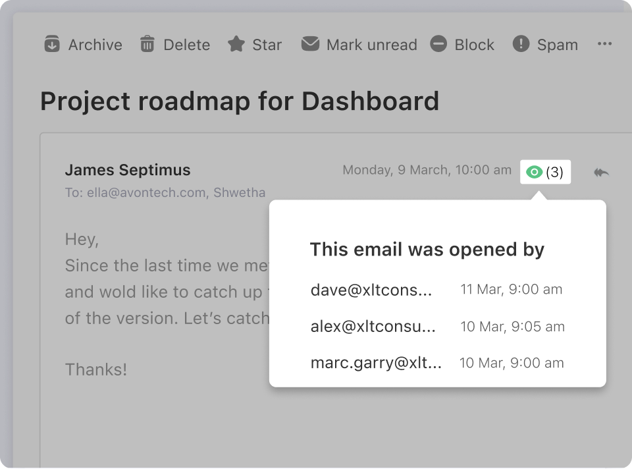Click the Shwetha recipient name
Viewport: 632px width, 469px height.
[240, 193]
